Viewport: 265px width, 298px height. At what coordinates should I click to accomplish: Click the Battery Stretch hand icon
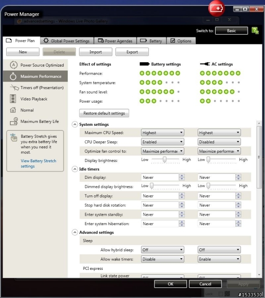pos(14,137)
